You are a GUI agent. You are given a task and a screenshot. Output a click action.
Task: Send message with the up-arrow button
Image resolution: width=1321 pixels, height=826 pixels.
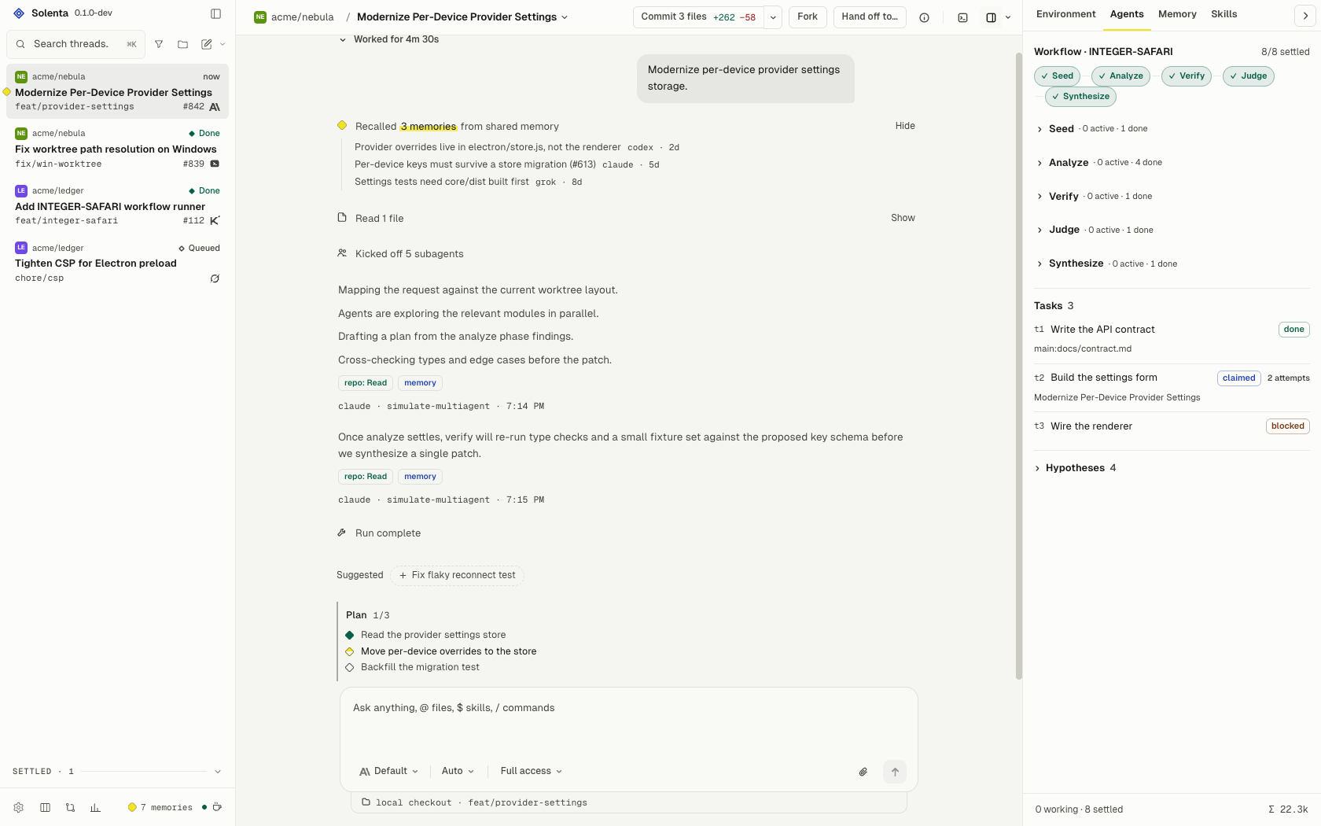pos(895,772)
